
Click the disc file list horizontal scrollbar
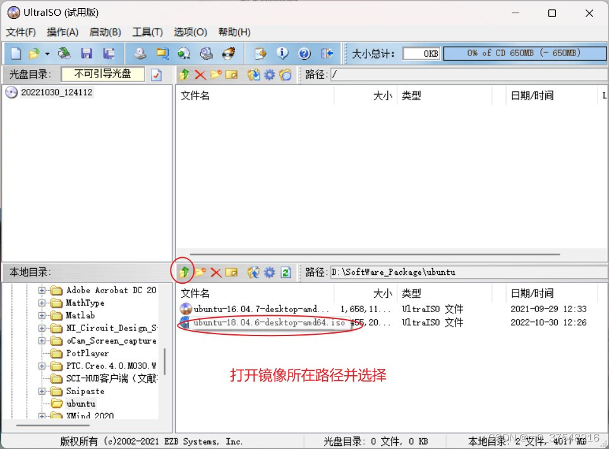coord(375,254)
